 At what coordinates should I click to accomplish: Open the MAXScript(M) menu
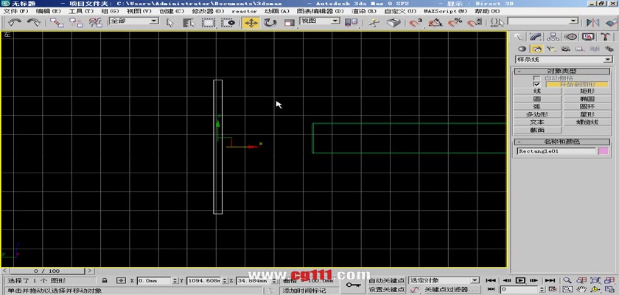[x=445, y=11]
